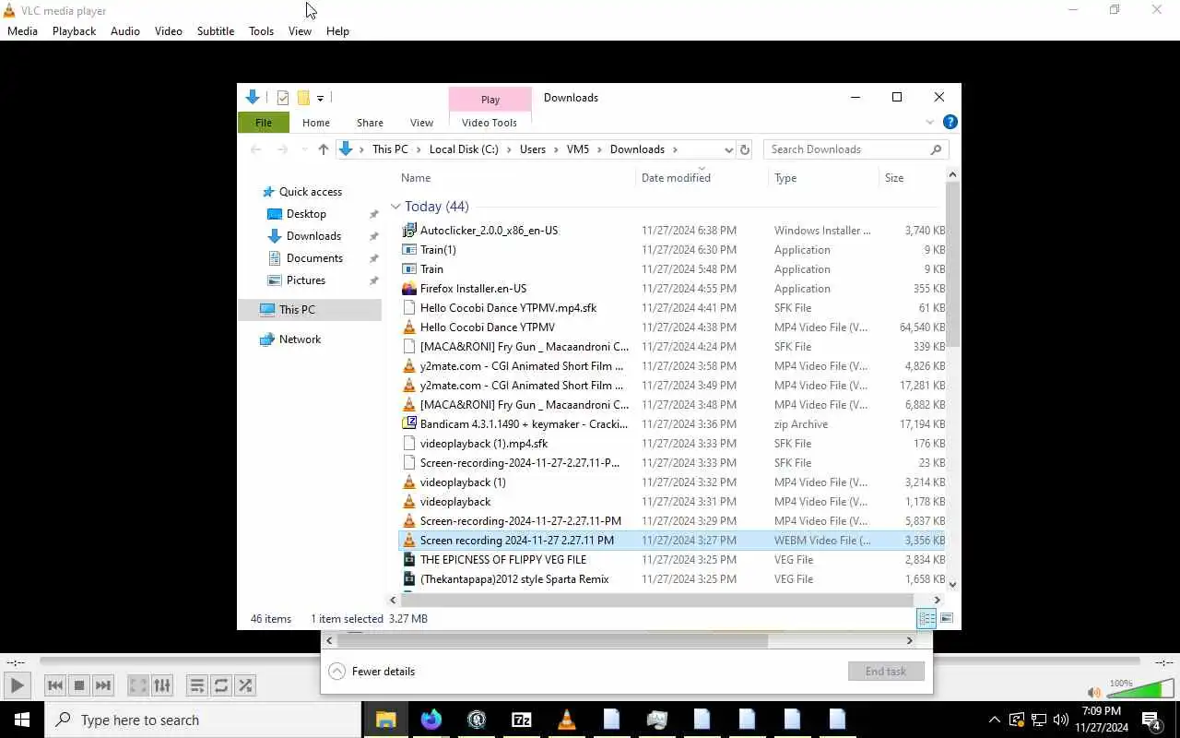Show the VLC playlist
1180x738 pixels.
pyautogui.click(x=197, y=685)
